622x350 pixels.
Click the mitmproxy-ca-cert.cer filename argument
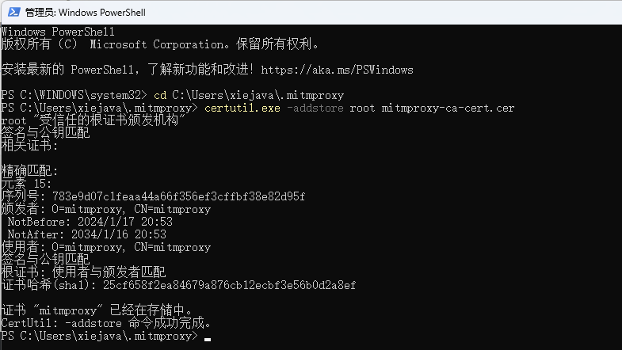click(x=447, y=108)
